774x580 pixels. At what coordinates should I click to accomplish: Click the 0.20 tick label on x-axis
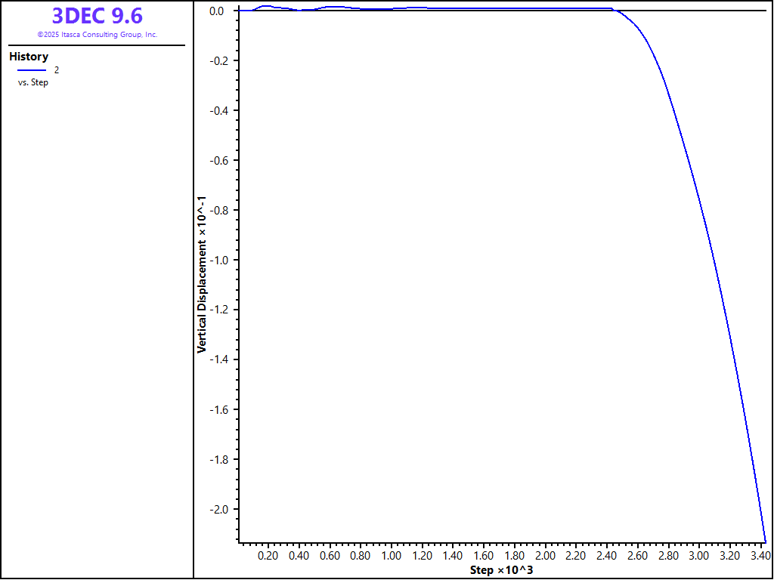(x=268, y=556)
